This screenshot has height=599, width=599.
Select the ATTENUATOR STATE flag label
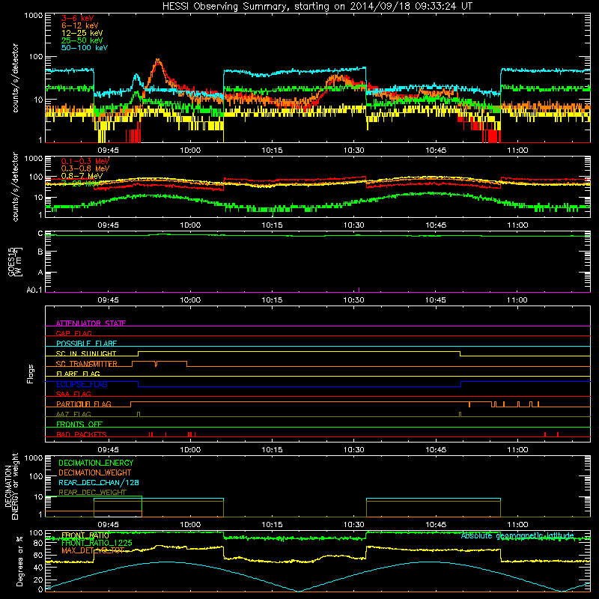pyautogui.click(x=91, y=323)
